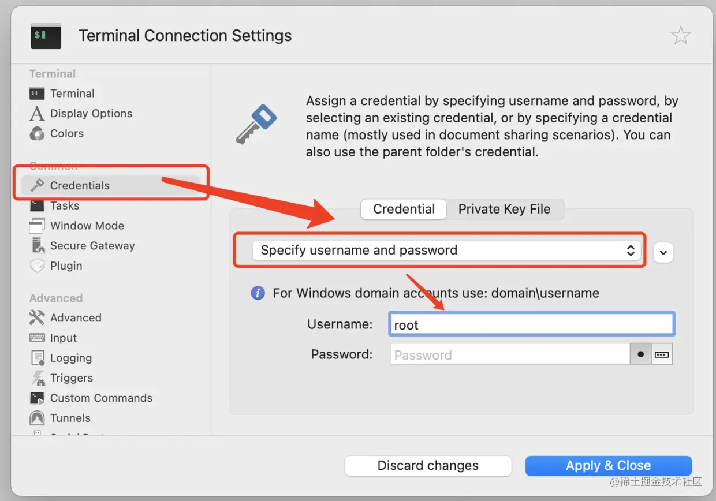Open the Colors settings entry
The height and width of the screenshot is (501, 716).
pos(67,133)
